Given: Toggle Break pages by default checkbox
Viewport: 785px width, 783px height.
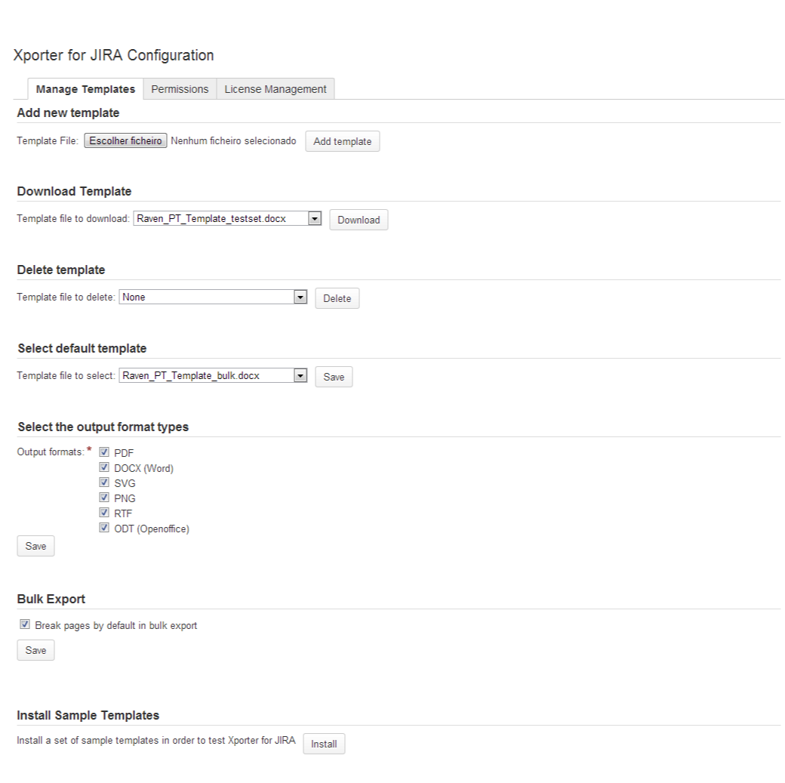Looking at the screenshot, I should pos(25,624).
